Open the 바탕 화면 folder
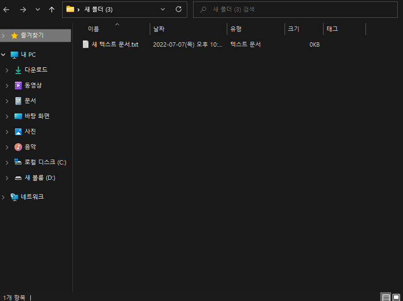This screenshot has width=403, height=301. 37,116
